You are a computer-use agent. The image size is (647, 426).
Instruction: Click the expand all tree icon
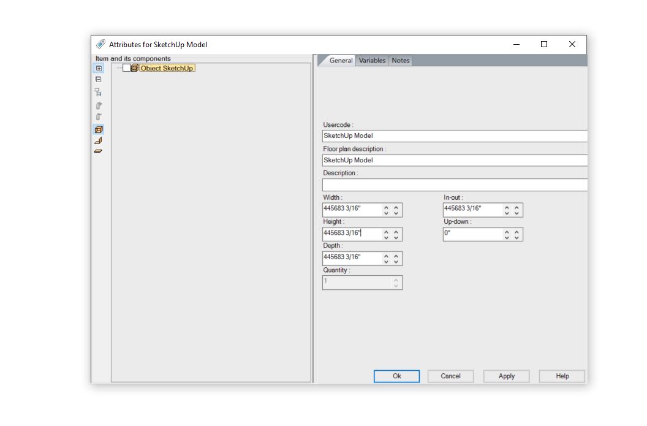pyautogui.click(x=99, y=69)
